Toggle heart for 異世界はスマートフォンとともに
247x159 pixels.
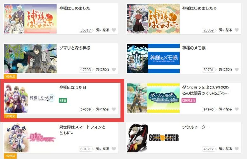[114, 149]
